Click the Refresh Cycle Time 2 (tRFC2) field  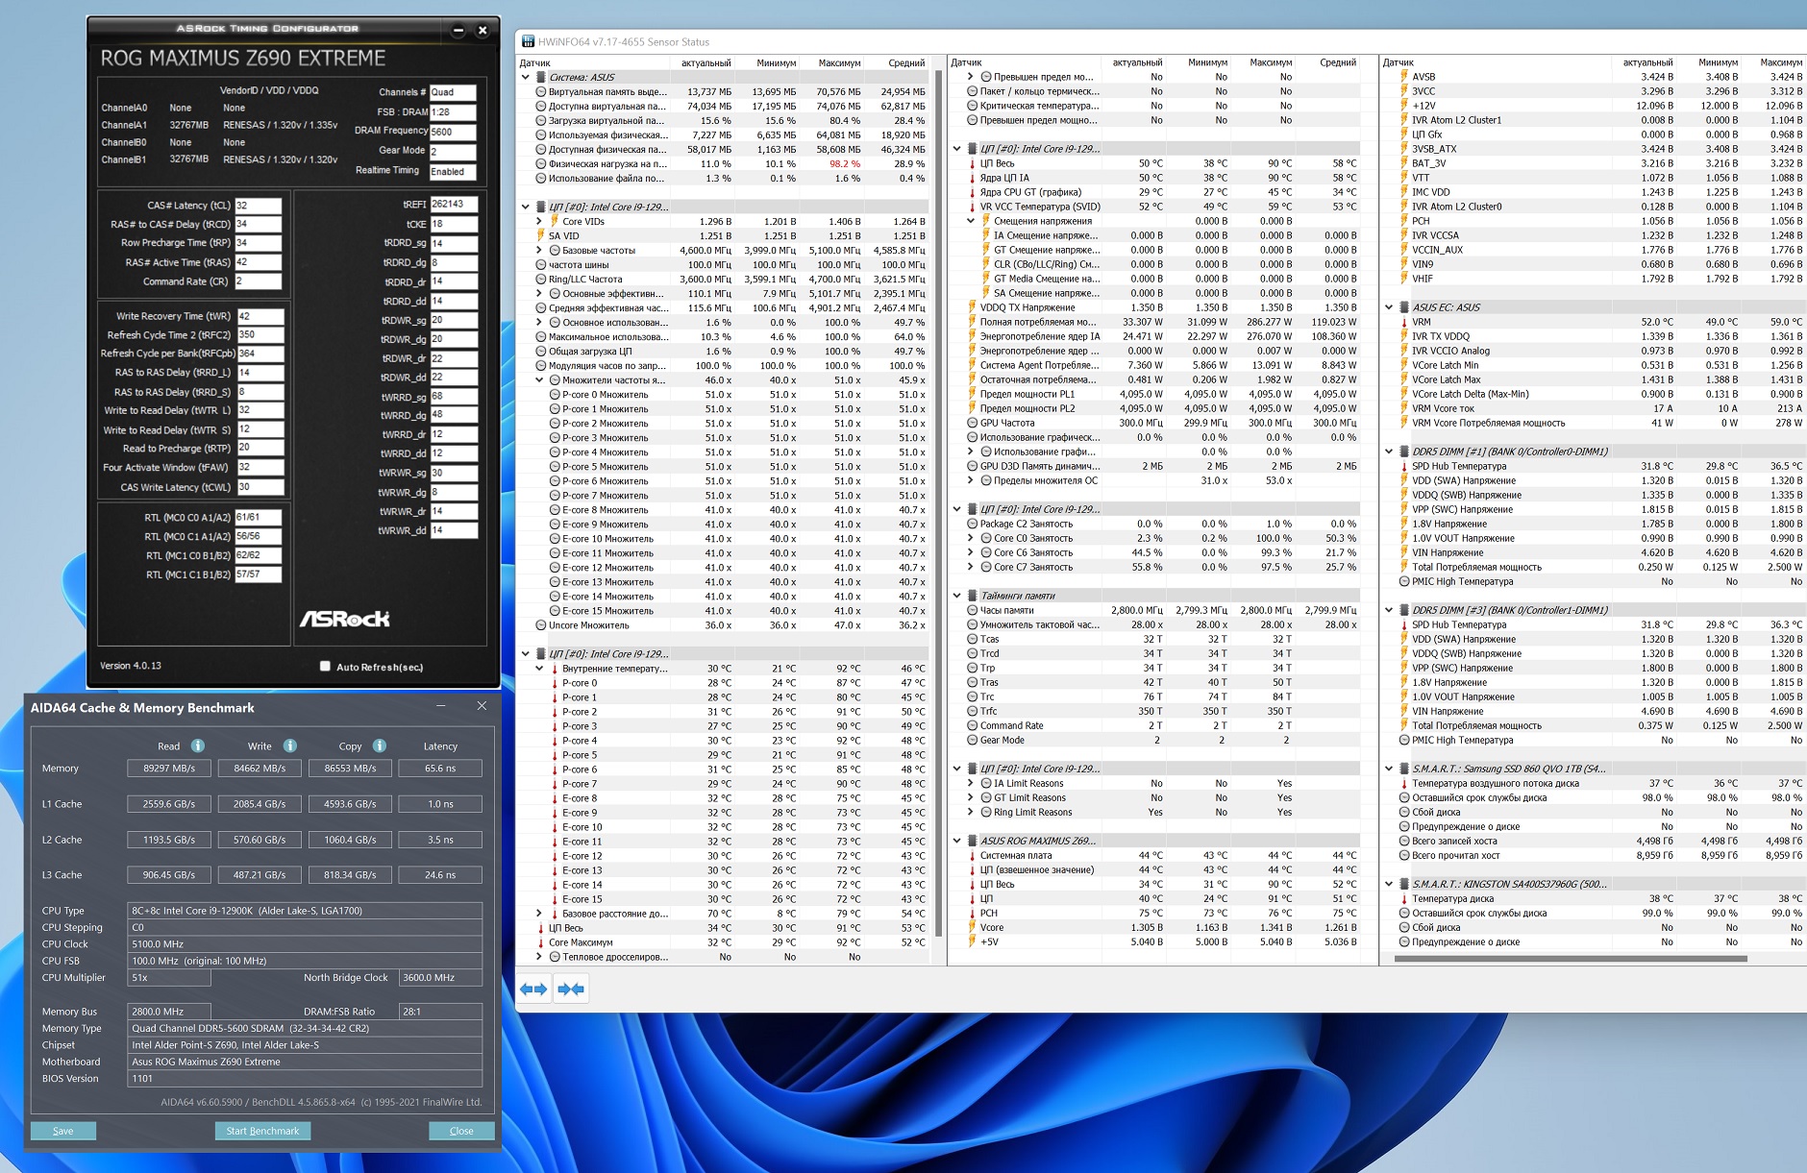(260, 335)
